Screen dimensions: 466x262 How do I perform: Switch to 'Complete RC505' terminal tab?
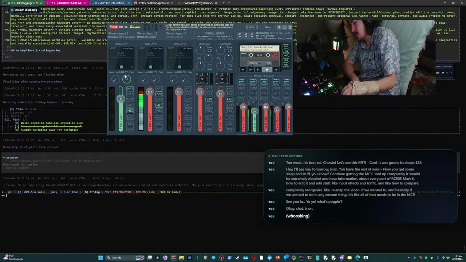coord(66,3)
